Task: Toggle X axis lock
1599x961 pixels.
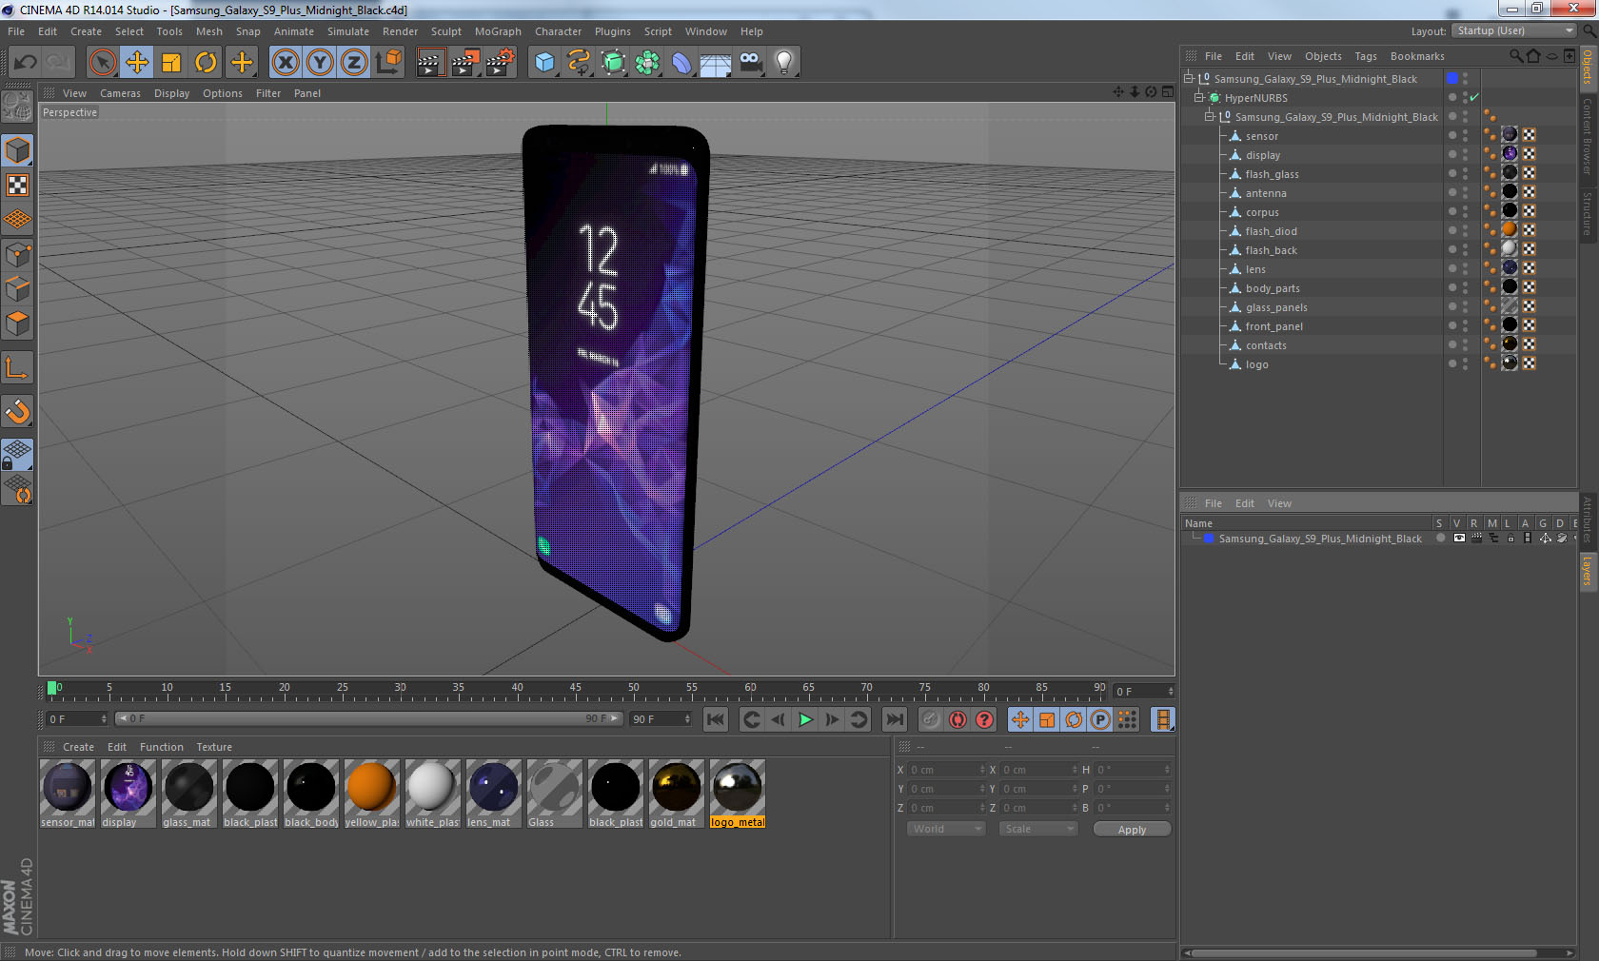Action: 285,63
